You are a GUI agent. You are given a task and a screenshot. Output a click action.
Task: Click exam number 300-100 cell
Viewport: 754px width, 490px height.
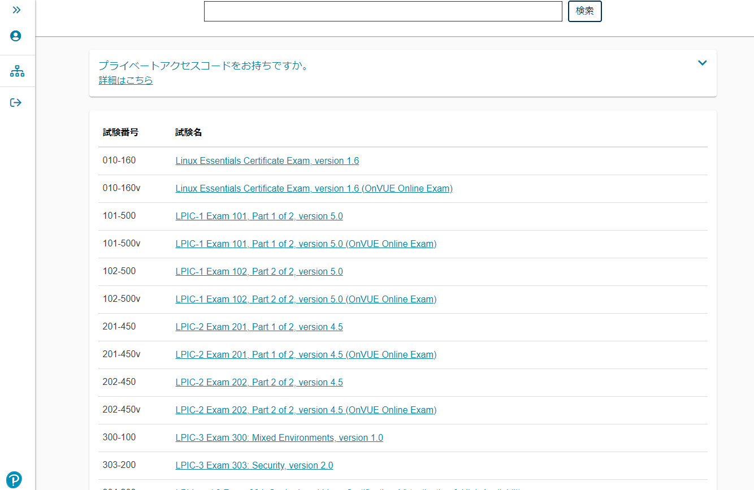click(x=119, y=437)
